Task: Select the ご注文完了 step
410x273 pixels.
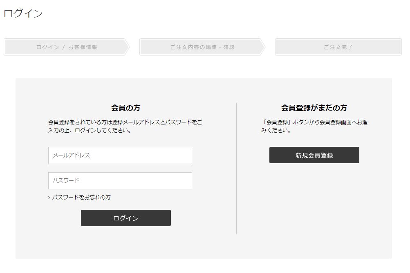Action: (338, 47)
